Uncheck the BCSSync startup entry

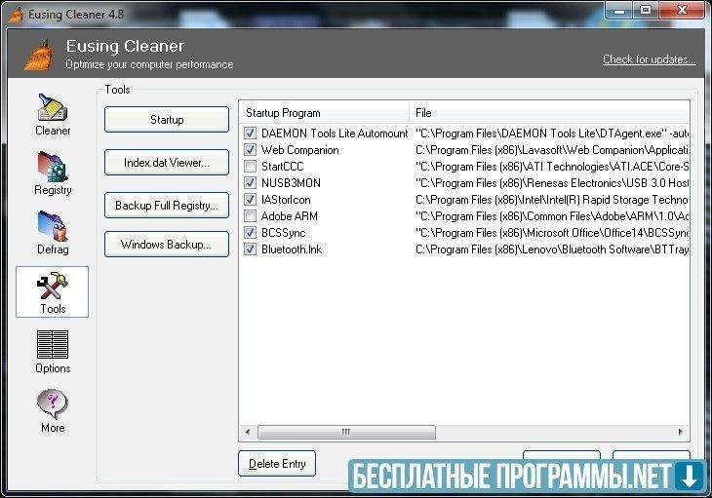point(250,232)
